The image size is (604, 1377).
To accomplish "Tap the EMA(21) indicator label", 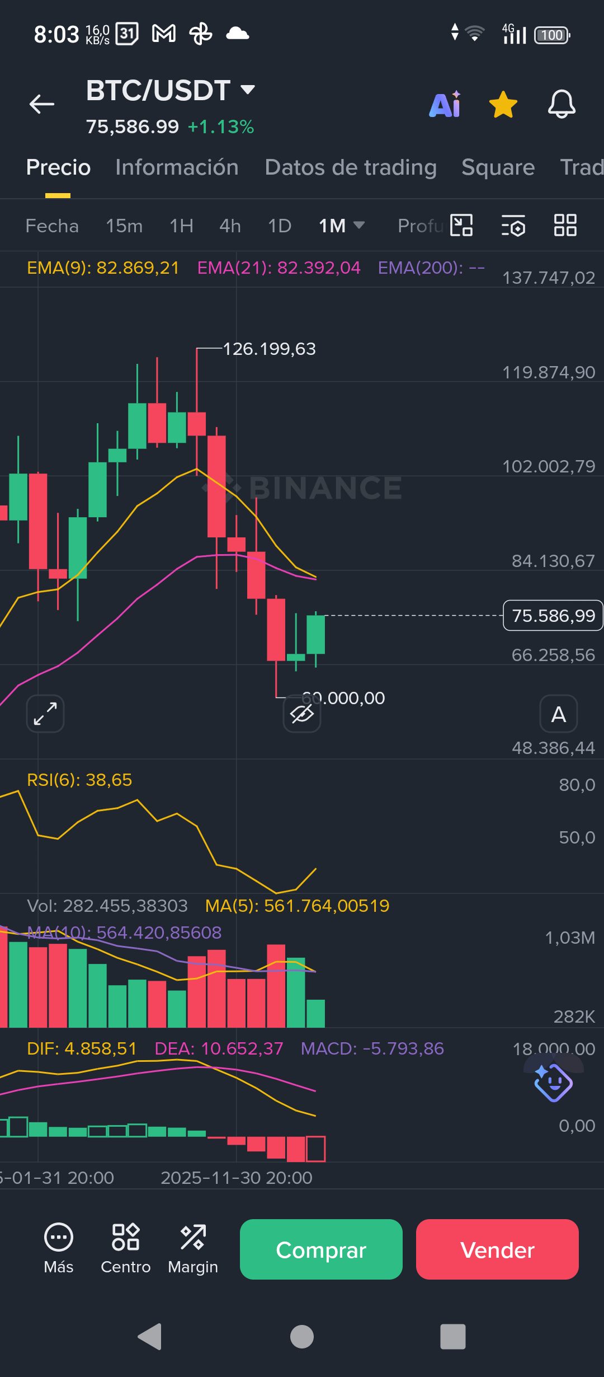I will (279, 268).
